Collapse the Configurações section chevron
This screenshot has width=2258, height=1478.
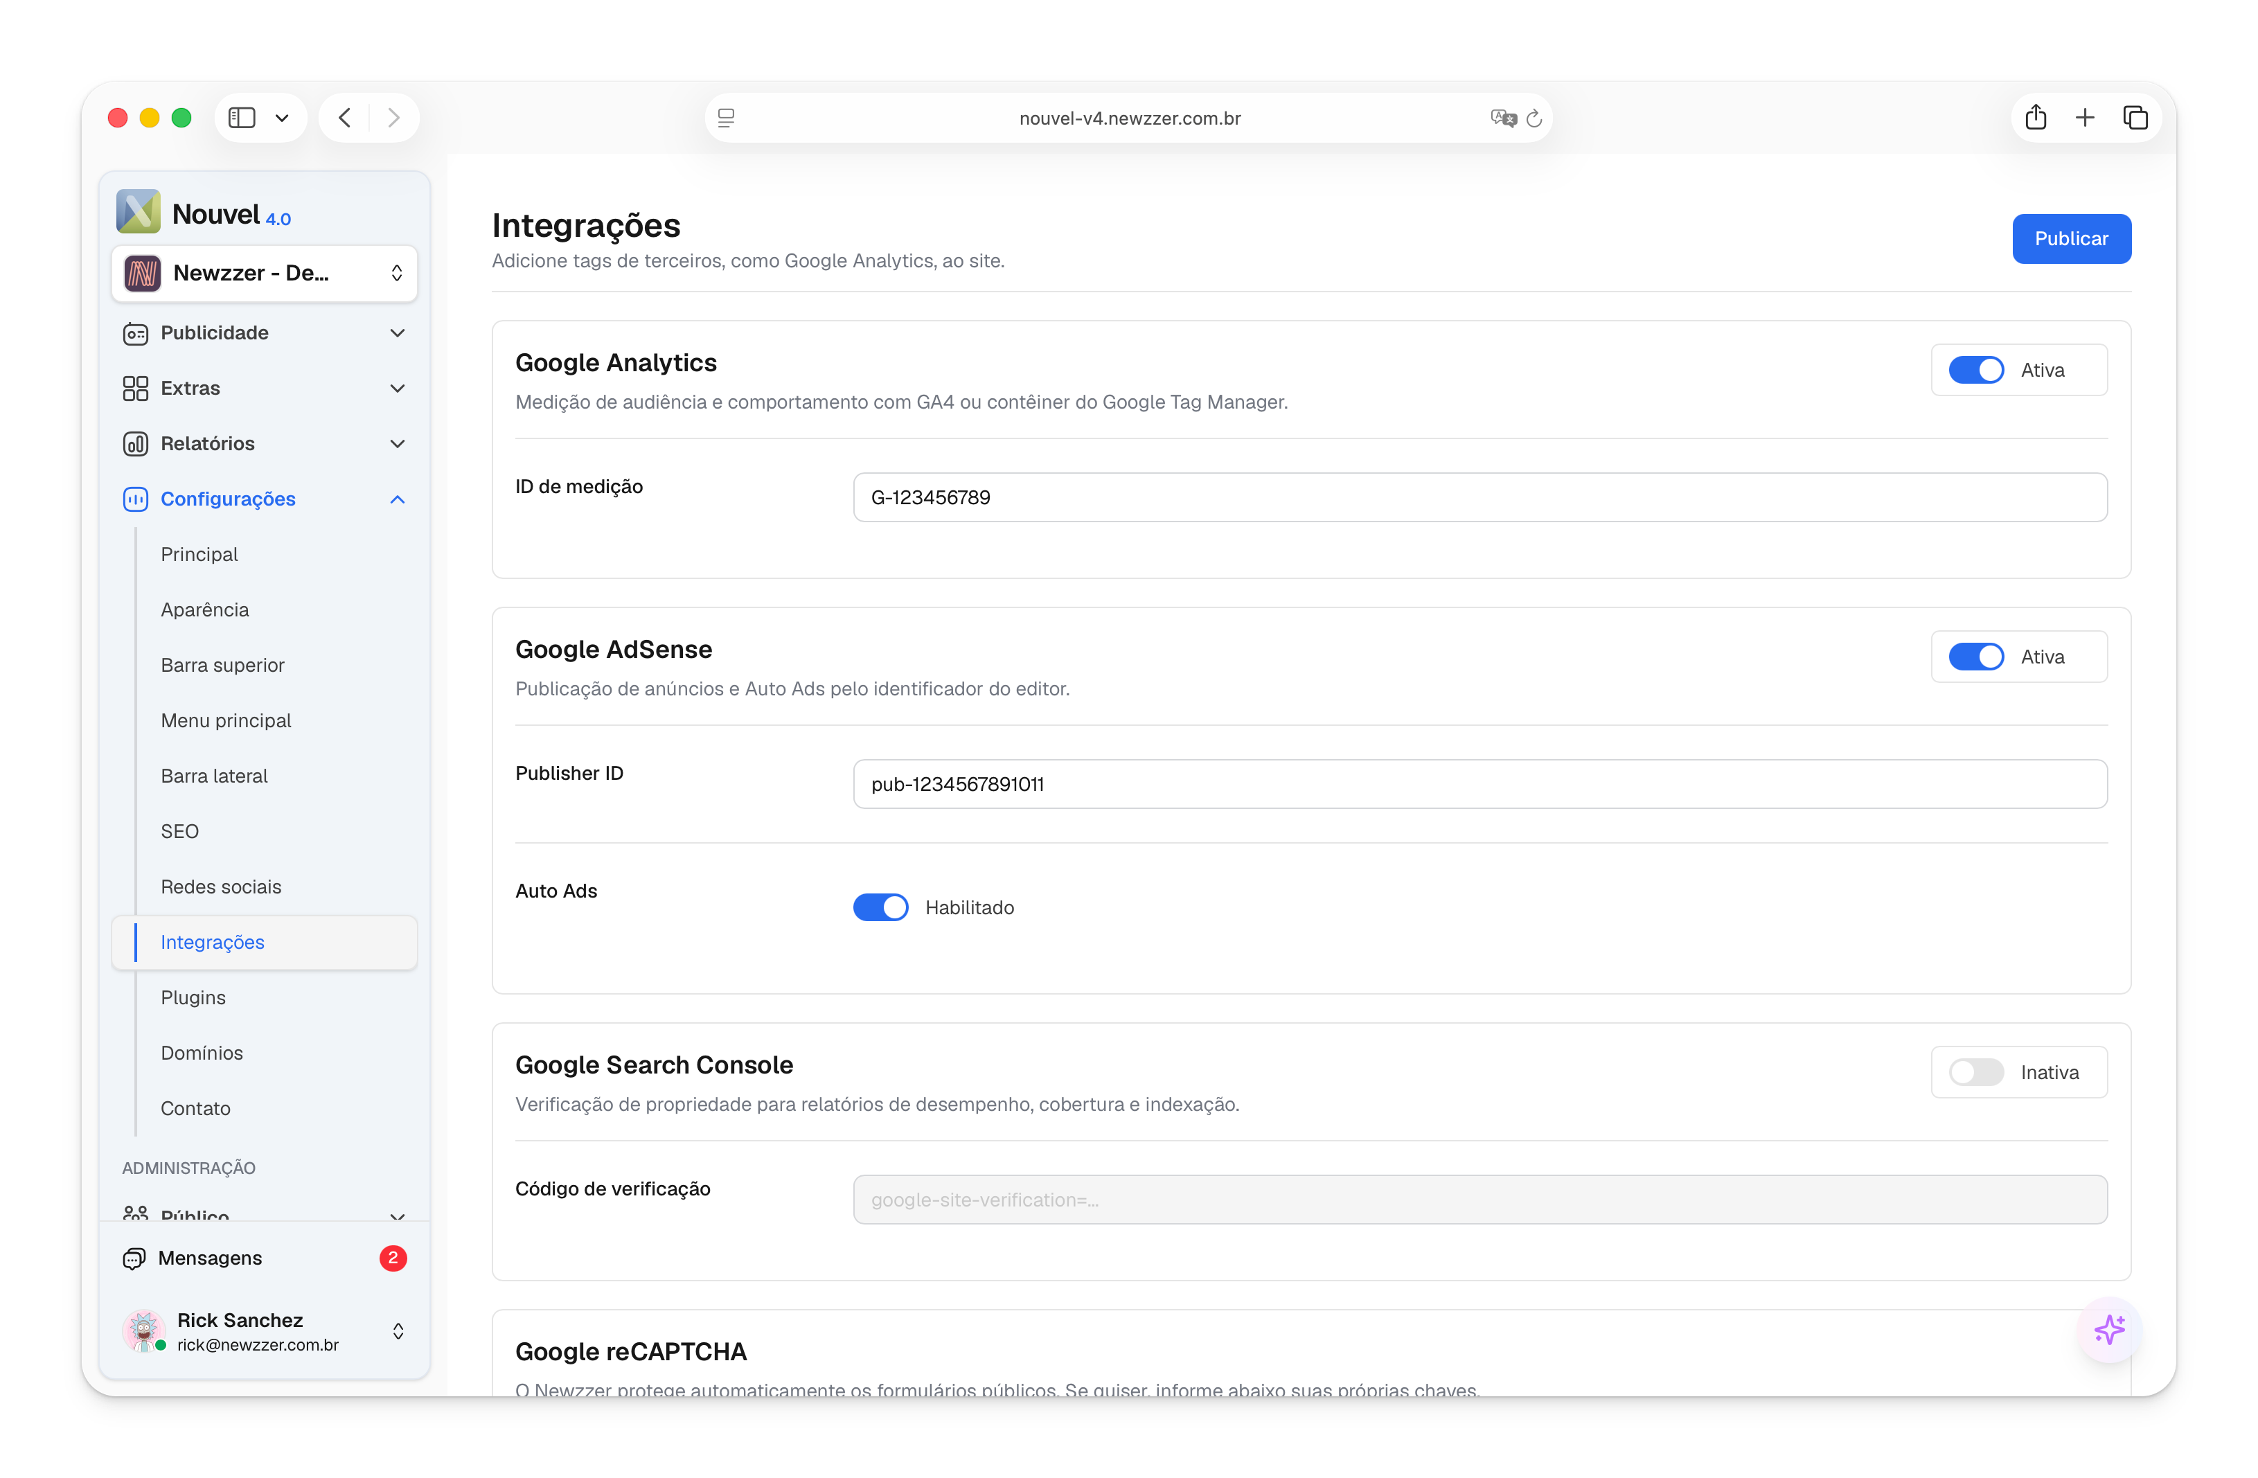click(398, 499)
